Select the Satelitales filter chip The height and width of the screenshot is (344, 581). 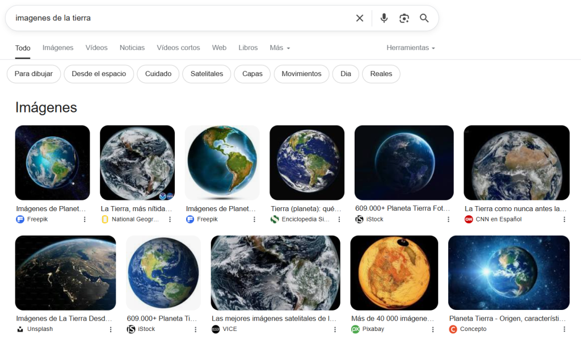tap(207, 74)
